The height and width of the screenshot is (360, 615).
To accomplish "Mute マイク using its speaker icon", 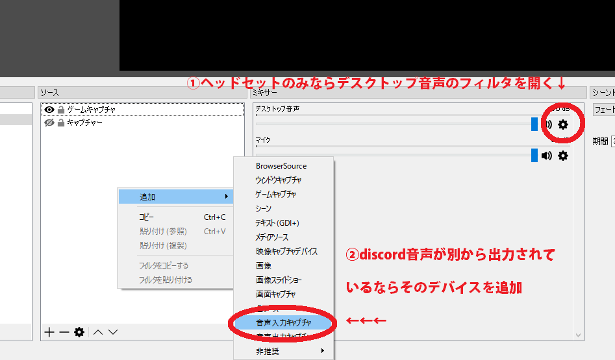I will pyautogui.click(x=547, y=156).
